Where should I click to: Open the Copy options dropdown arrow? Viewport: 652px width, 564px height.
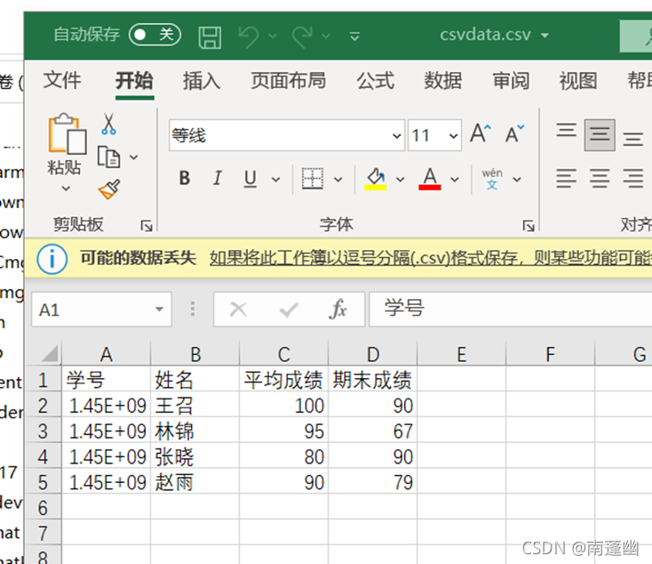134,157
